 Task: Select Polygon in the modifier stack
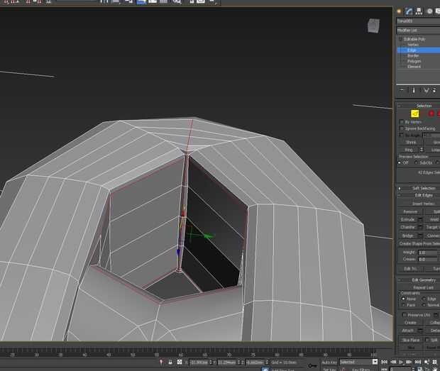(414, 61)
